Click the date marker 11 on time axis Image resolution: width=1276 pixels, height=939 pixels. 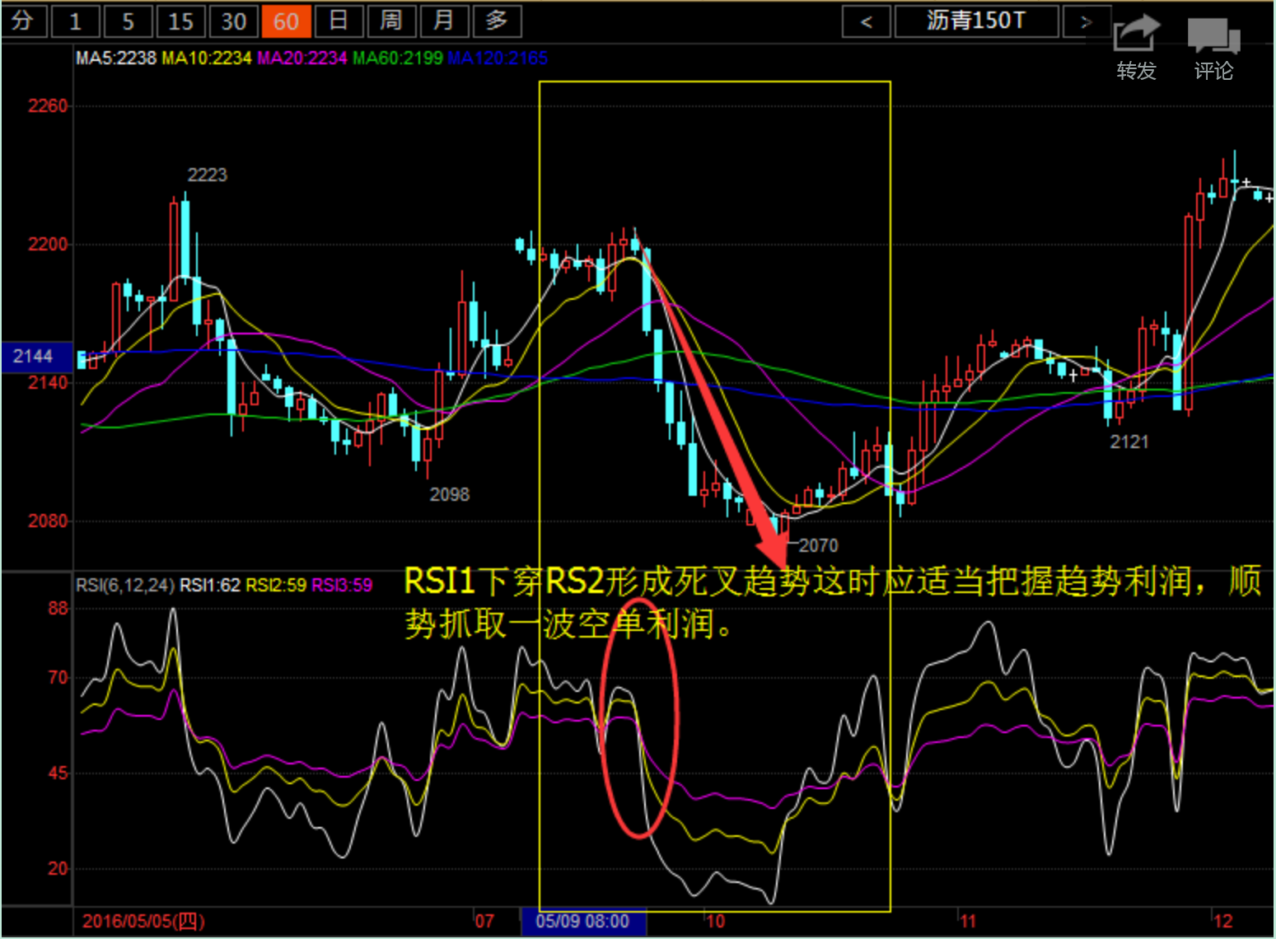967,922
